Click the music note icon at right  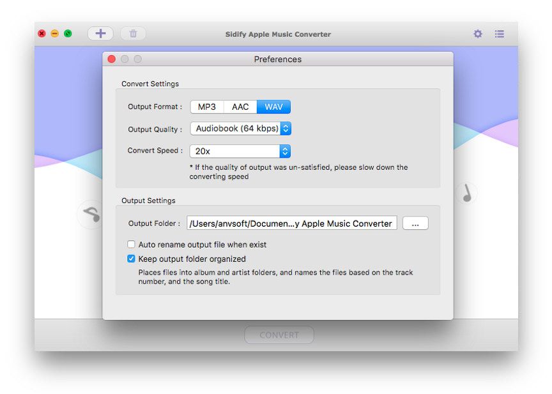click(x=467, y=193)
